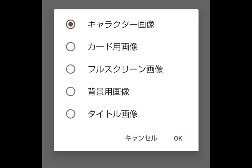
Task: Select the タイトル画像 radio button circle
Action: (x=71, y=114)
